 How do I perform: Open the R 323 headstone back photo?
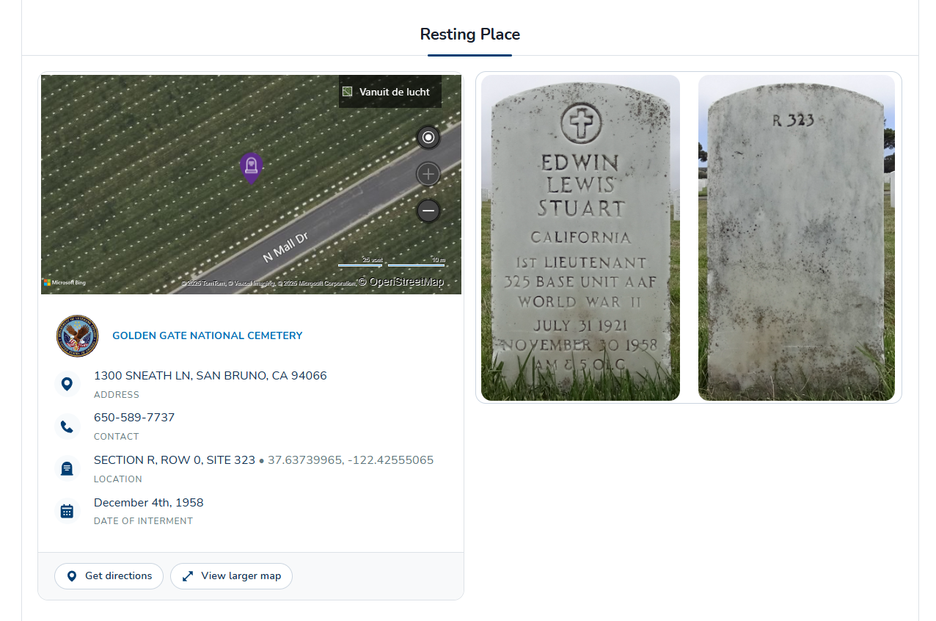[x=796, y=238]
